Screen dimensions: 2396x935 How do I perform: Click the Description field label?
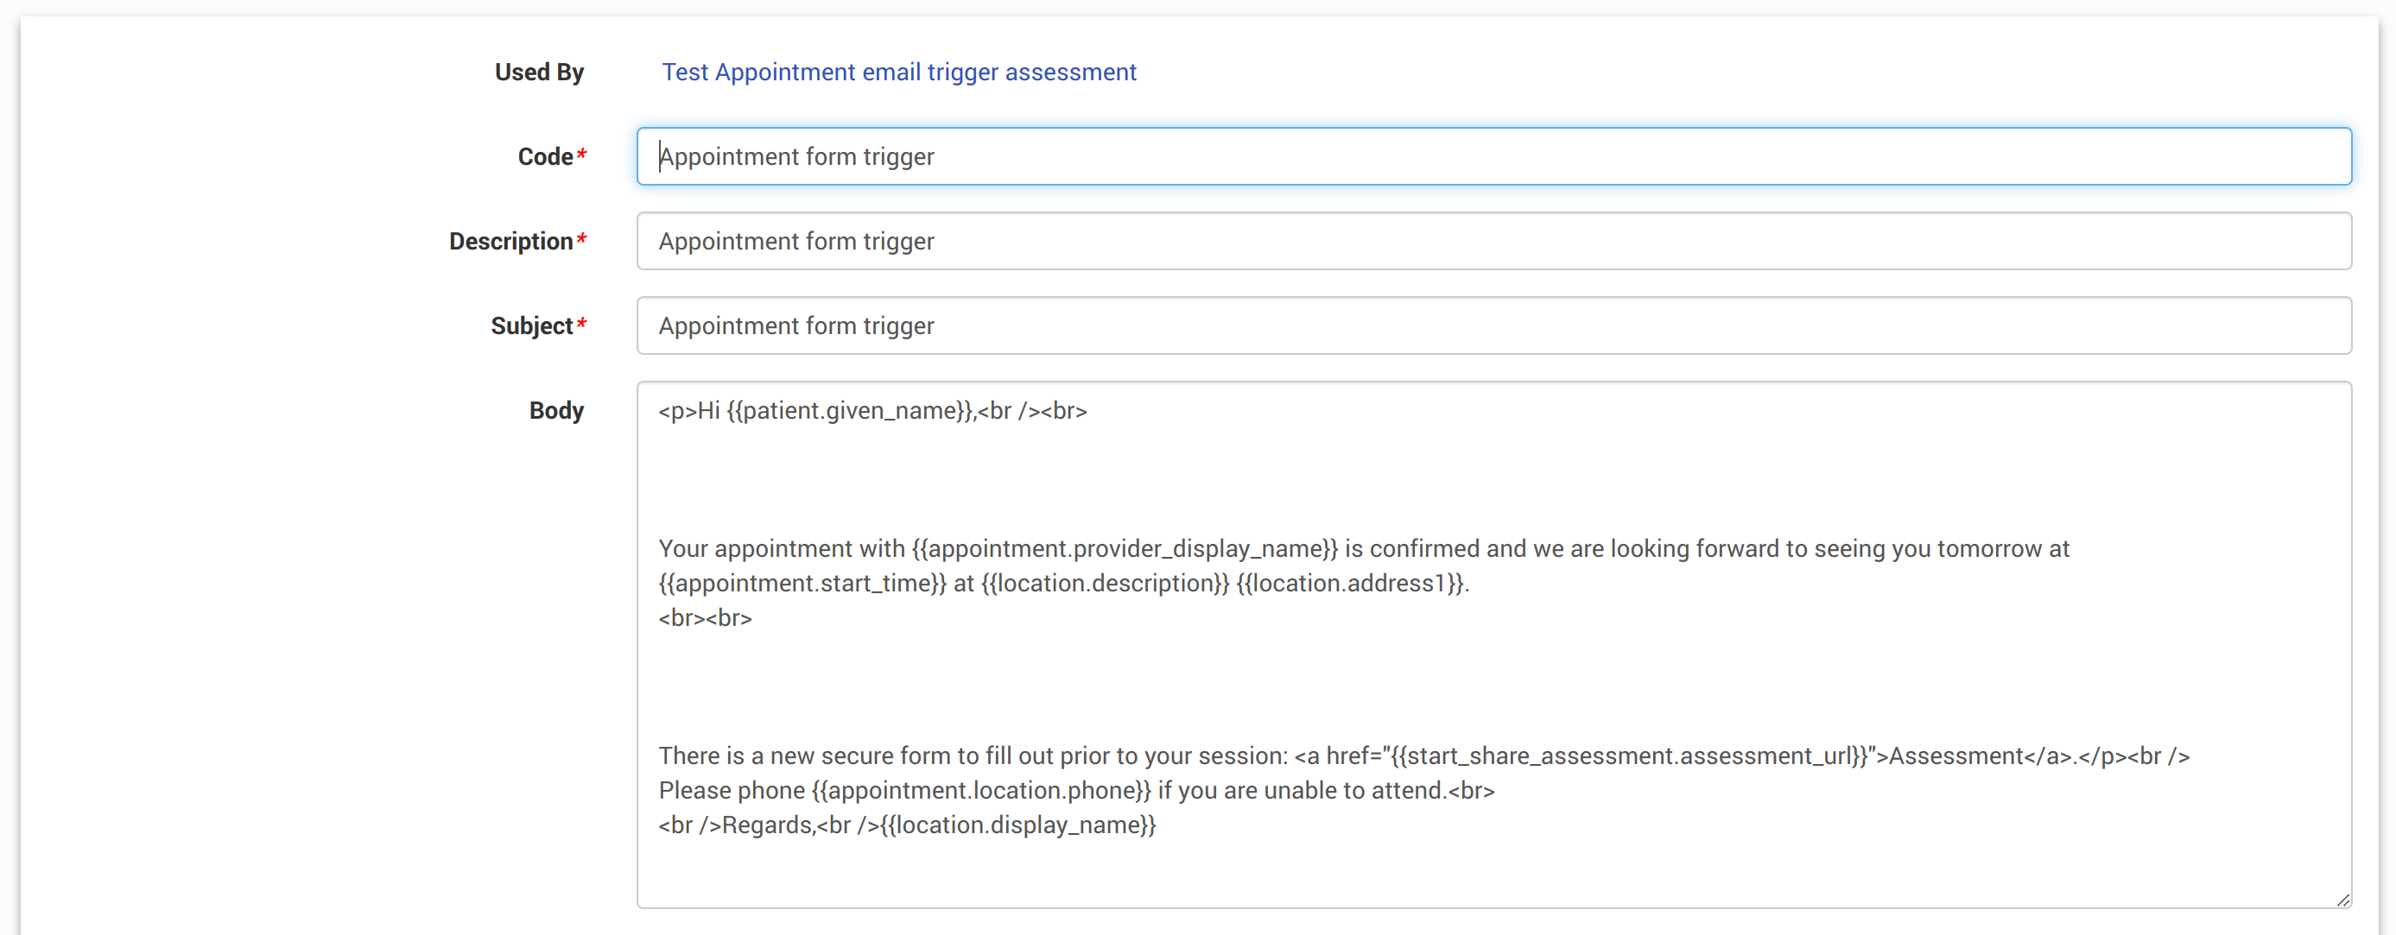[x=510, y=242]
